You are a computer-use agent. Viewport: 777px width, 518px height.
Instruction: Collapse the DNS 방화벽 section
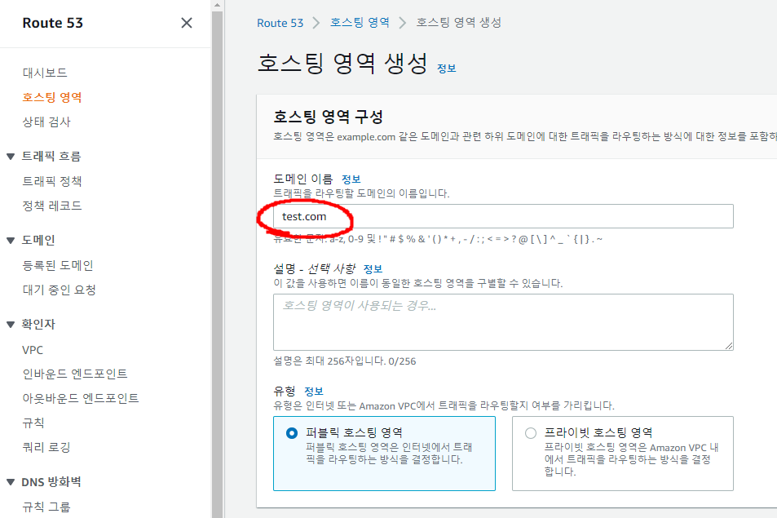coord(11,482)
